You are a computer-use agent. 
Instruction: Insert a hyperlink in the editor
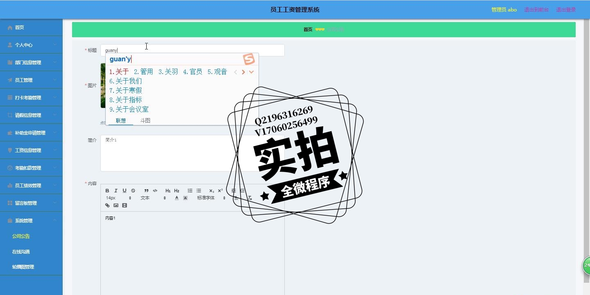pos(107,206)
